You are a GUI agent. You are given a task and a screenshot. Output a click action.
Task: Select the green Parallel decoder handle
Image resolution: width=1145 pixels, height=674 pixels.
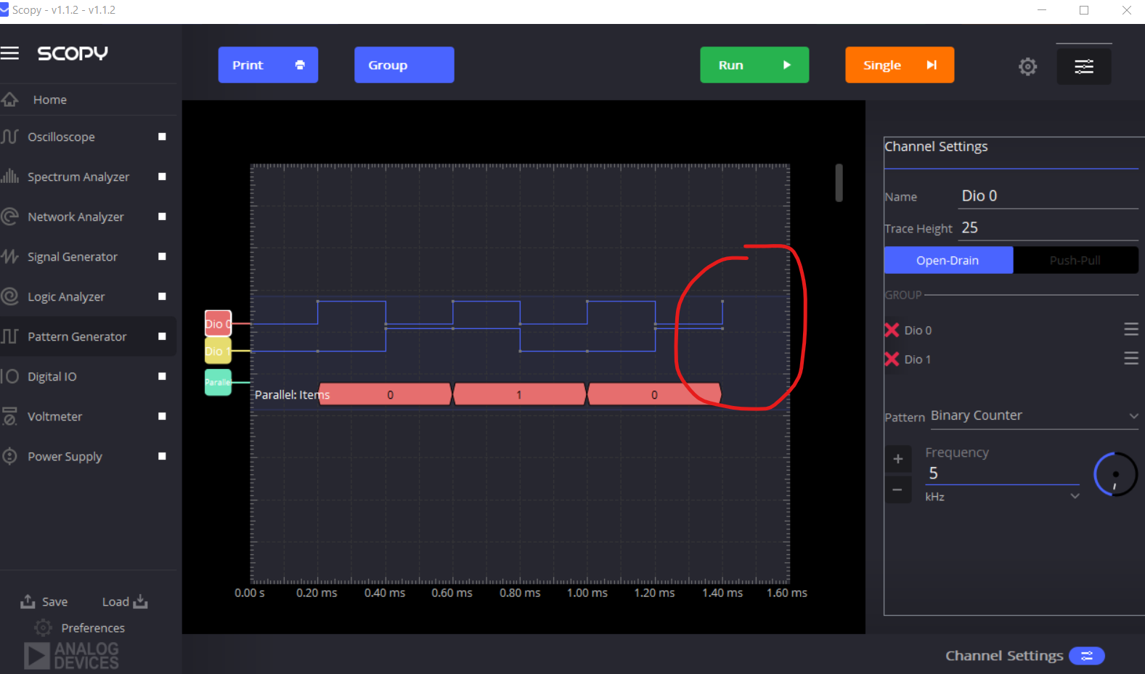(x=218, y=382)
